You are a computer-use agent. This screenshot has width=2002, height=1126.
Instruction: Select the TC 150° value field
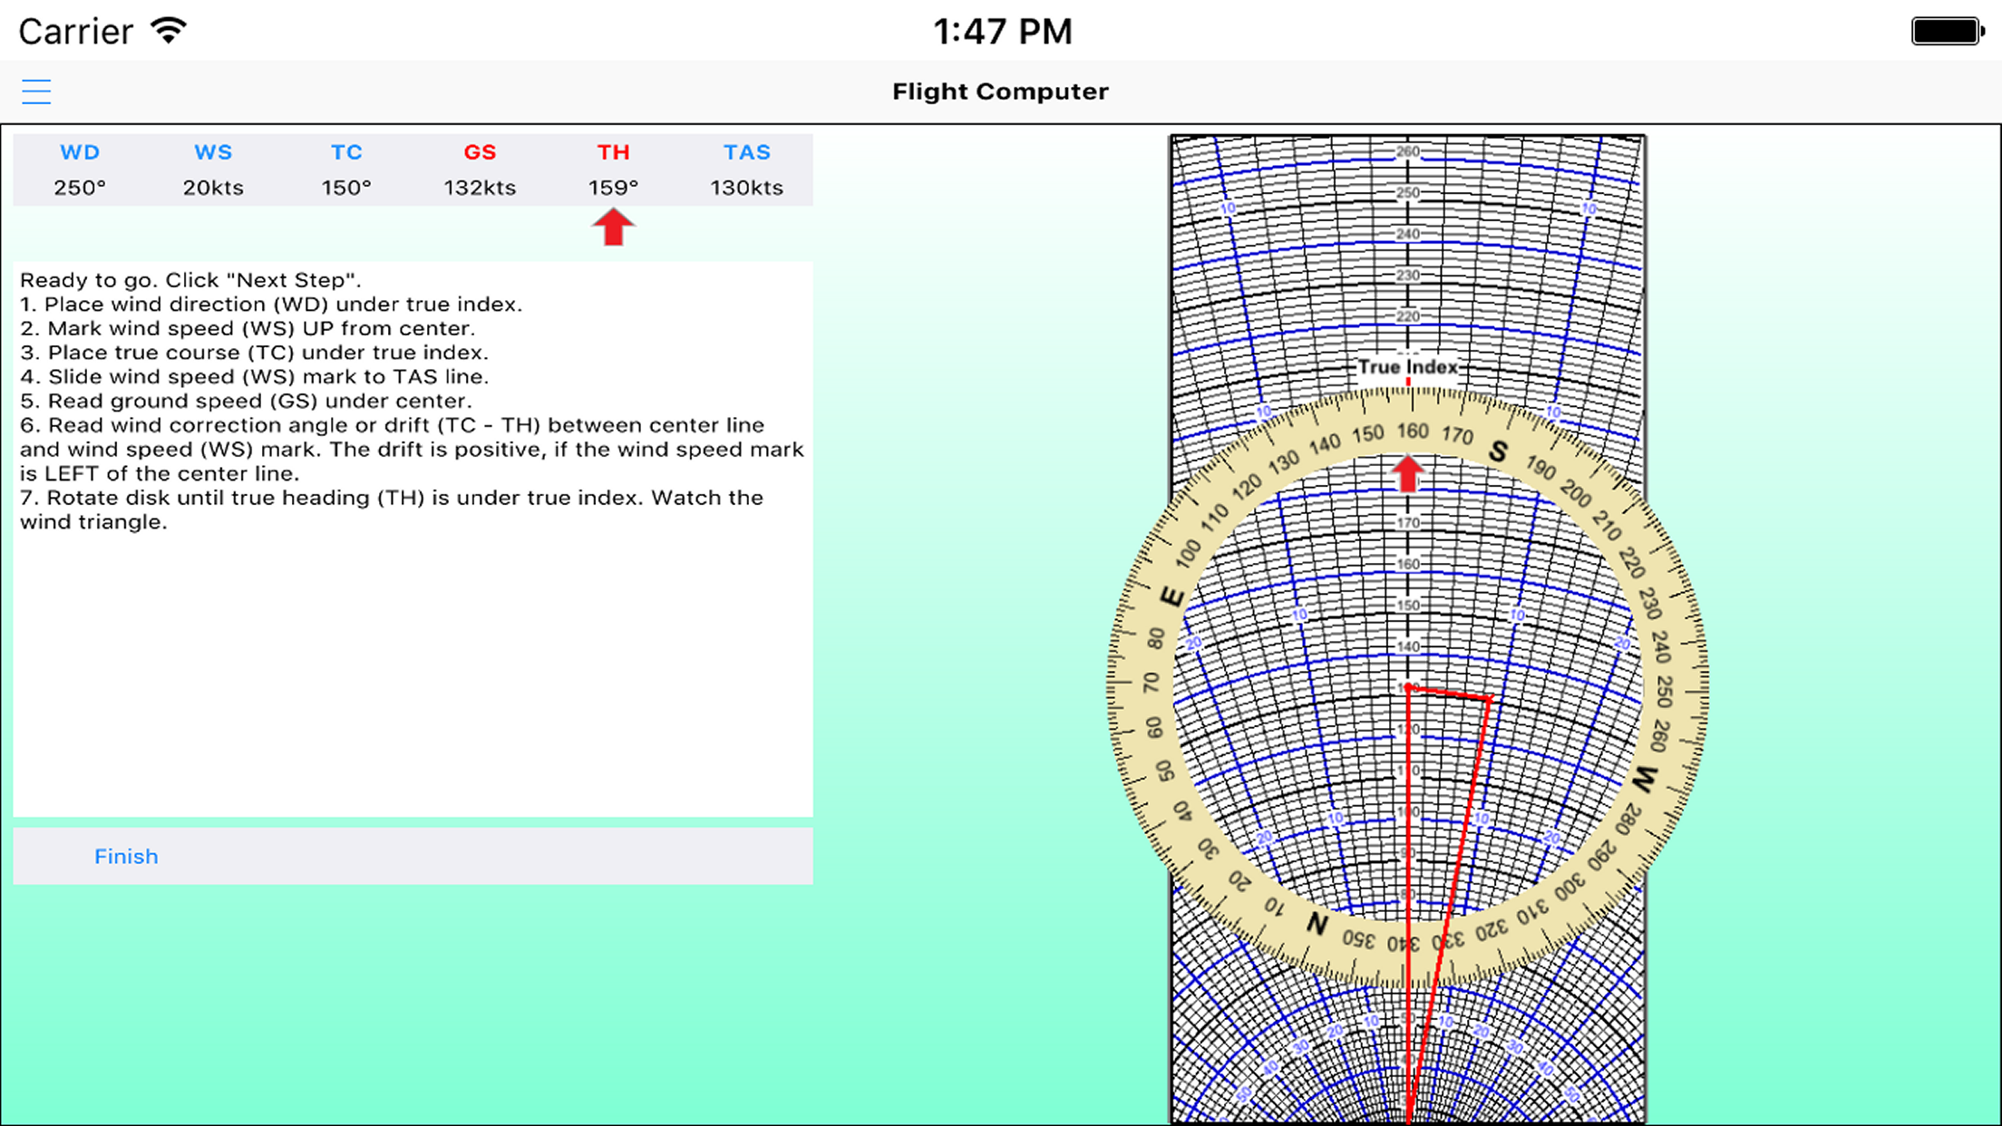point(346,188)
